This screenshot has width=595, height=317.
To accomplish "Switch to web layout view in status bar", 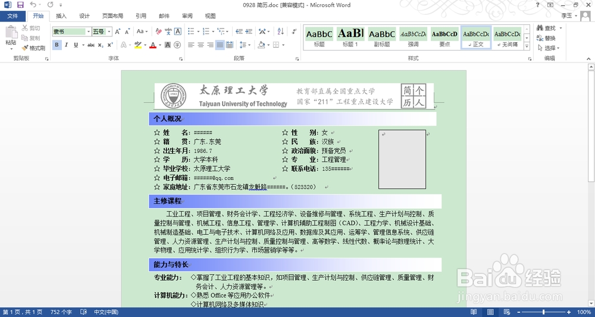I will (x=506, y=312).
